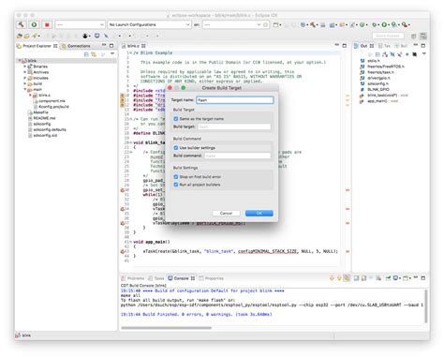The width and height of the screenshot is (444, 357).
Task: Open the No Launch Configurations dropdown
Action: pos(149,24)
